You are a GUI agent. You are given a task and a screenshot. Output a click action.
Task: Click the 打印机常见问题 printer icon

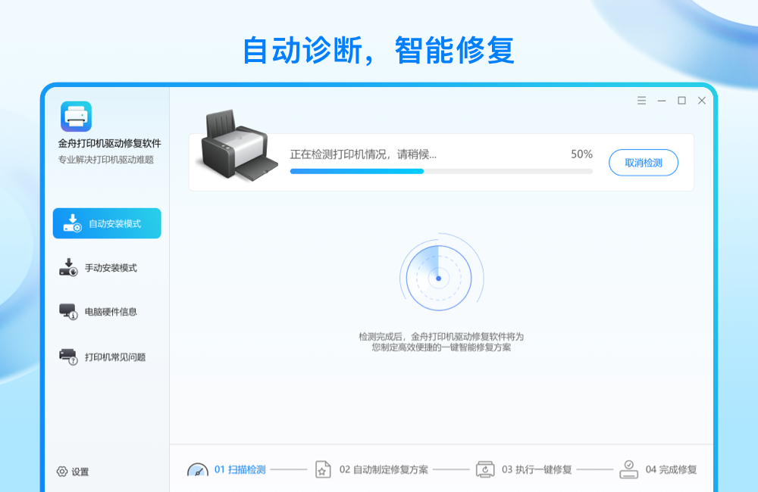point(68,357)
